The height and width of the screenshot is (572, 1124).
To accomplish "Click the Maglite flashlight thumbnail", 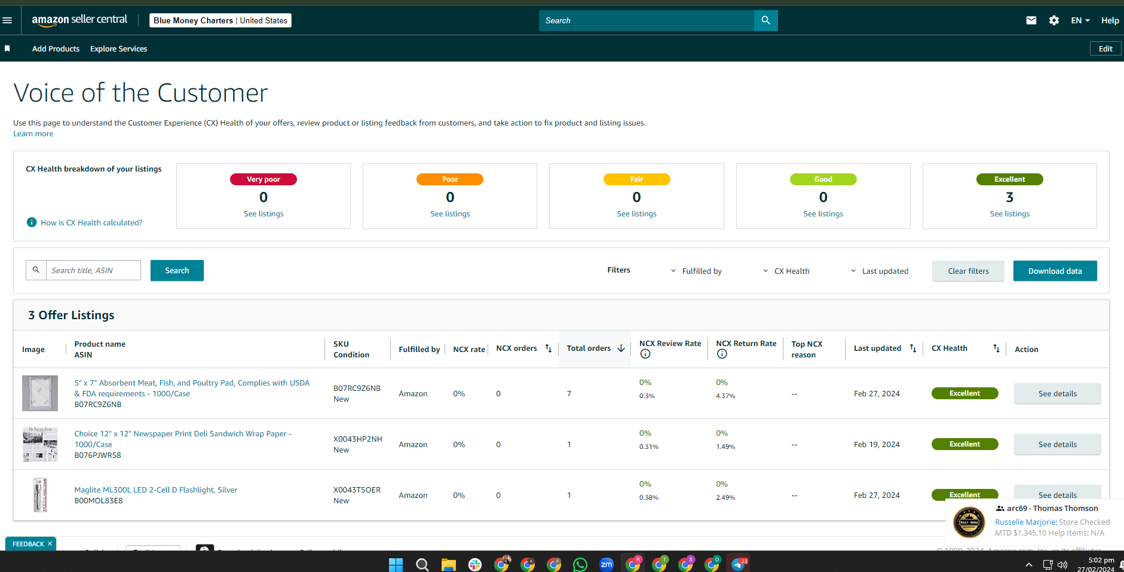I will (x=40, y=495).
